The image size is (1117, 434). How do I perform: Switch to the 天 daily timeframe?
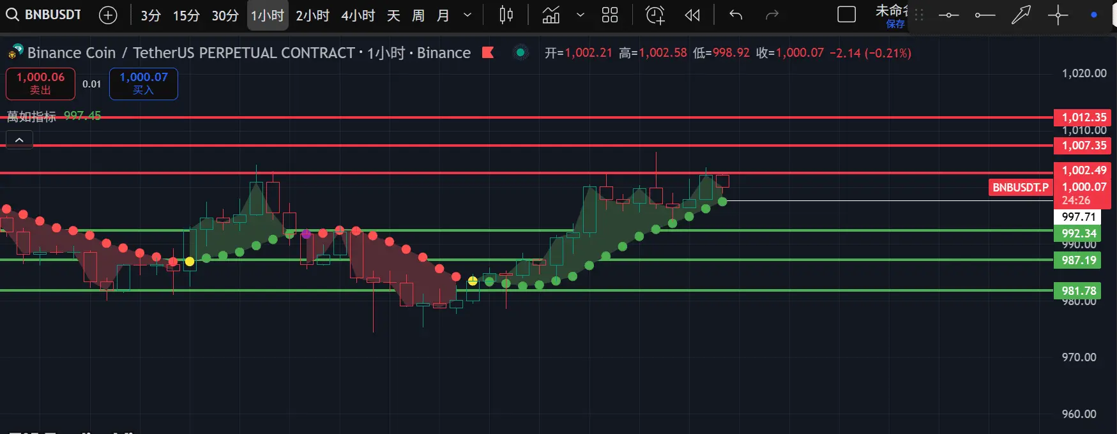pyautogui.click(x=393, y=15)
